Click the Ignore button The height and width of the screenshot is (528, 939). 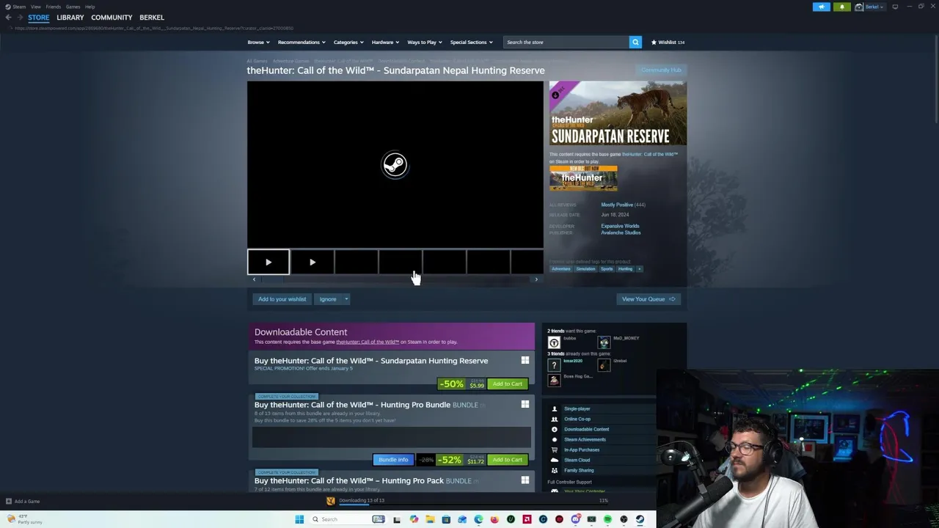328,299
